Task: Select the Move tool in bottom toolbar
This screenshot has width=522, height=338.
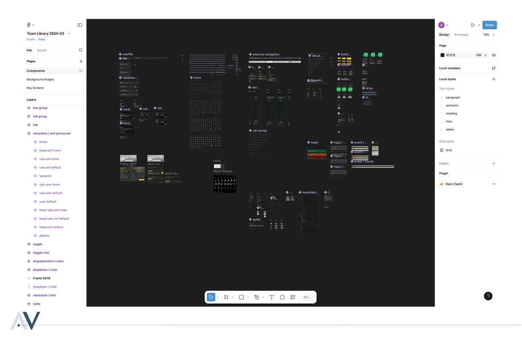Action: pyautogui.click(x=211, y=297)
